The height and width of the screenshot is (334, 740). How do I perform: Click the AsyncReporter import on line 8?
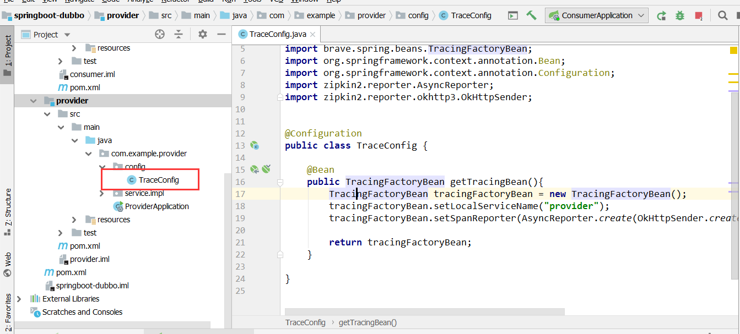point(390,85)
